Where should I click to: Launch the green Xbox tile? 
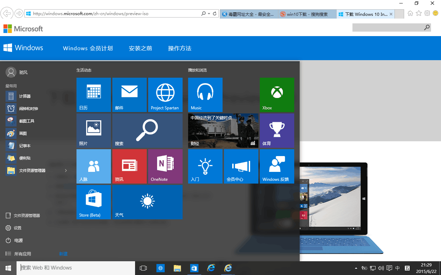[x=277, y=95]
